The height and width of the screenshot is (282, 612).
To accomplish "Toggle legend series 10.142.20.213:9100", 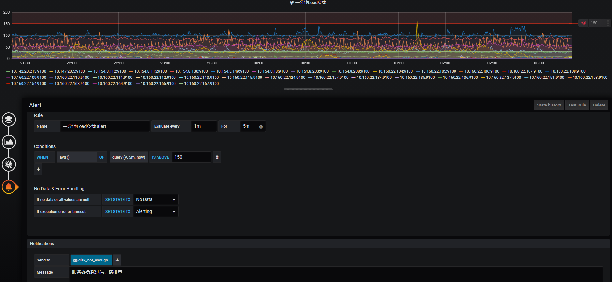I will [x=29, y=71].
